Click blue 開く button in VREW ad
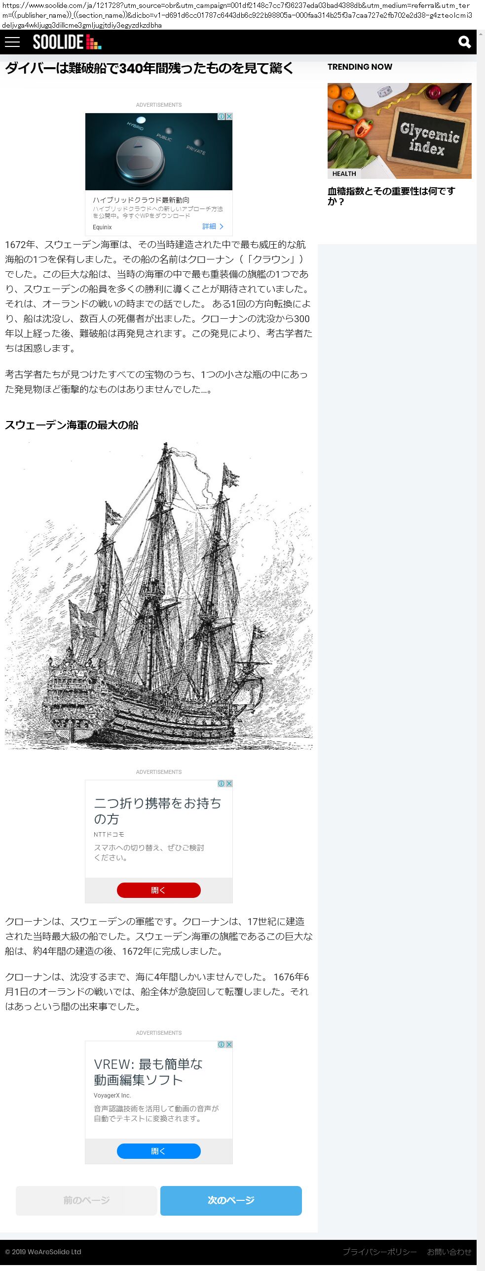The image size is (485, 1271). pyautogui.click(x=159, y=1151)
